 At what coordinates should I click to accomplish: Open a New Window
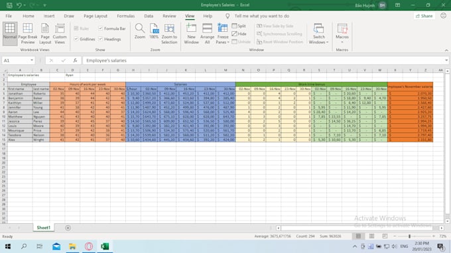coord(191,34)
